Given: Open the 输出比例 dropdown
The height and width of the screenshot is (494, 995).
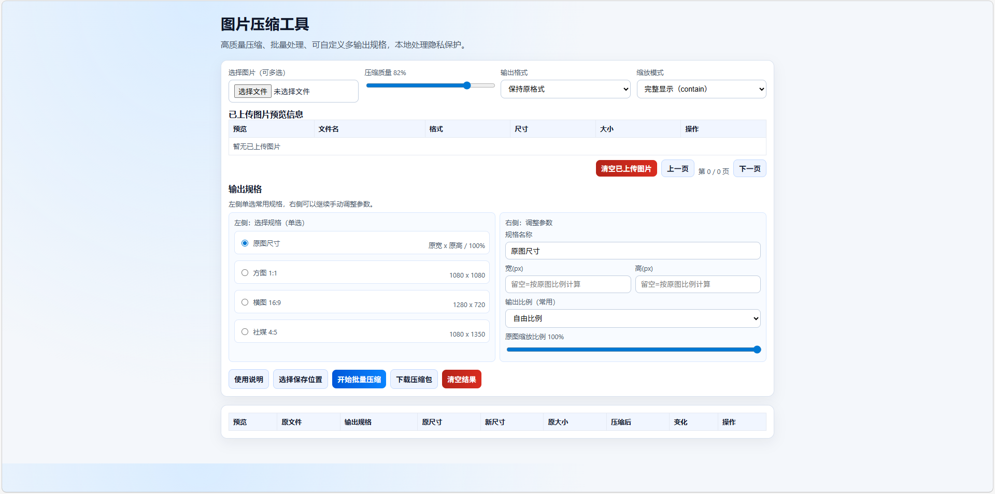Looking at the screenshot, I should (x=632, y=318).
